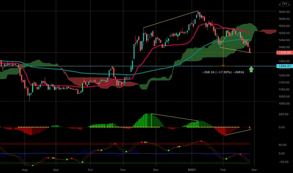
Task: Click the 1450.00 price scale value
Action: click(x=284, y=40)
